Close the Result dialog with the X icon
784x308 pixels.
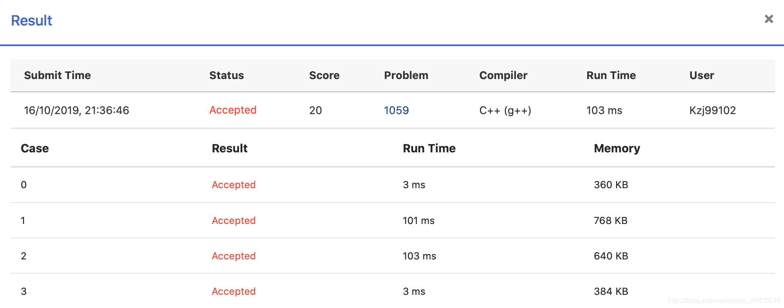pos(769,19)
